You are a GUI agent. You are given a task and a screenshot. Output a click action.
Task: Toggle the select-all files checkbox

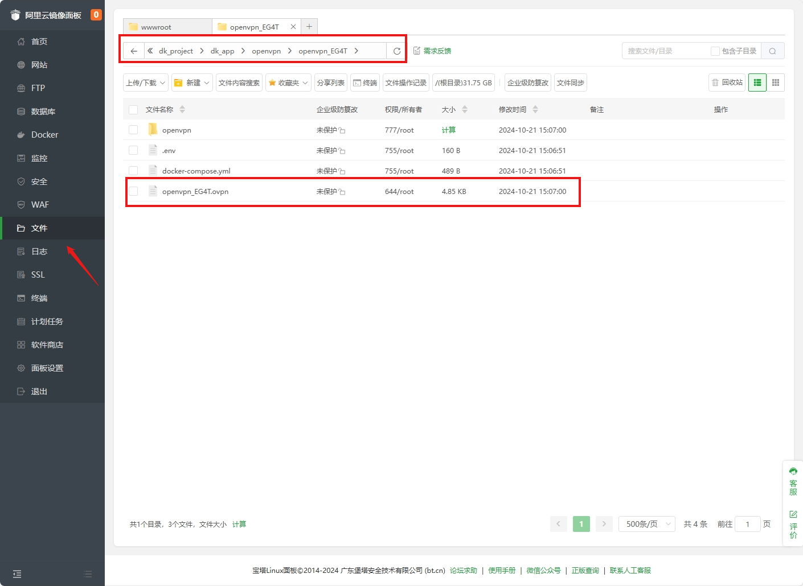click(133, 110)
